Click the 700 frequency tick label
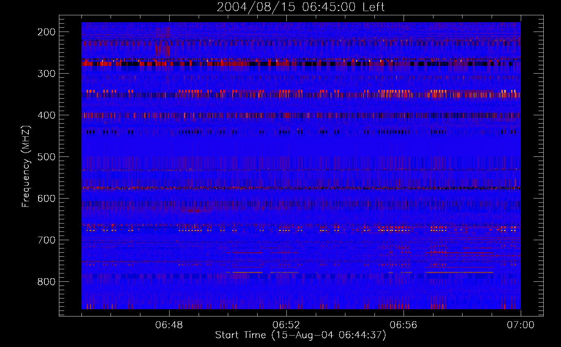The width and height of the screenshot is (561, 347). pyautogui.click(x=46, y=240)
